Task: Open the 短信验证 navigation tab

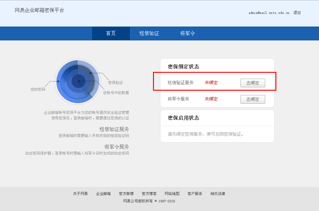Action: click(149, 33)
